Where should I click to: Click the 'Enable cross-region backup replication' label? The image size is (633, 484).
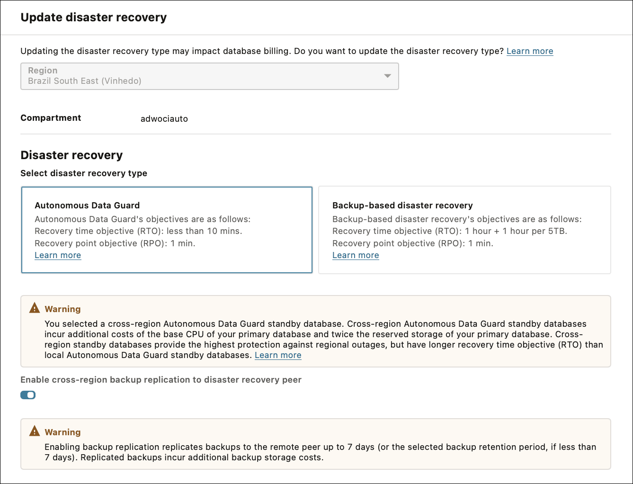[x=160, y=379]
